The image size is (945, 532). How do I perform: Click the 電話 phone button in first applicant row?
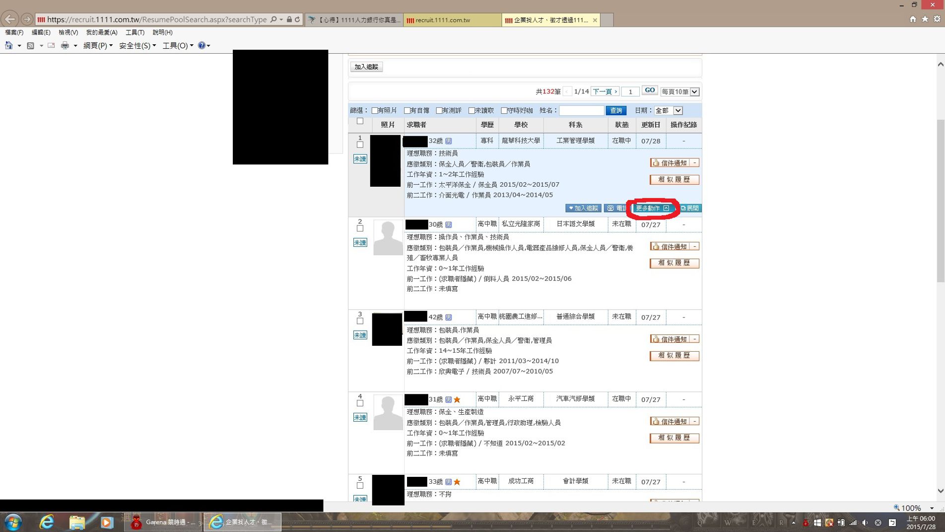click(x=617, y=208)
